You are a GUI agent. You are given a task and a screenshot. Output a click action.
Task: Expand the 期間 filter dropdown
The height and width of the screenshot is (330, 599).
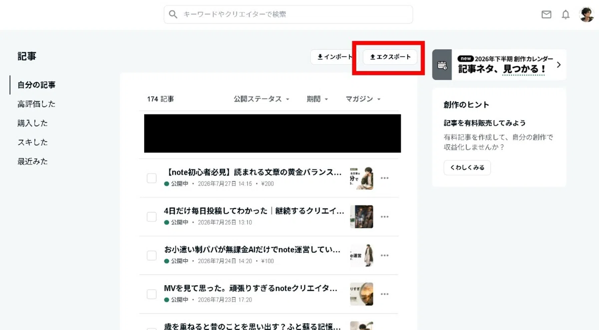[x=317, y=99]
